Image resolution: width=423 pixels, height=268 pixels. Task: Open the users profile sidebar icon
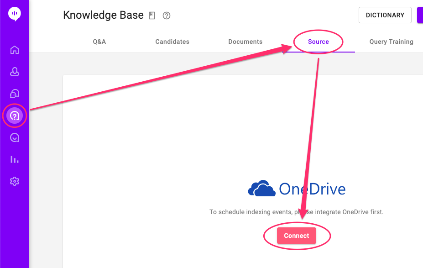point(15,72)
